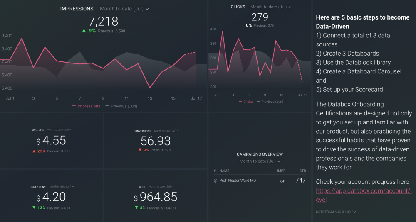Click the 964.85 Cost value
This screenshot has width=416, height=222.
coord(158,197)
